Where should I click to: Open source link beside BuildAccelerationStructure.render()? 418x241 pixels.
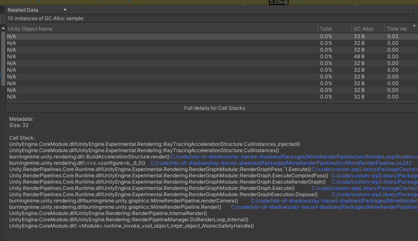tap(294, 157)
